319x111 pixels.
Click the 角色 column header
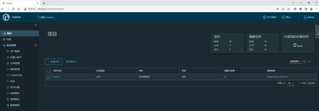click(141, 71)
